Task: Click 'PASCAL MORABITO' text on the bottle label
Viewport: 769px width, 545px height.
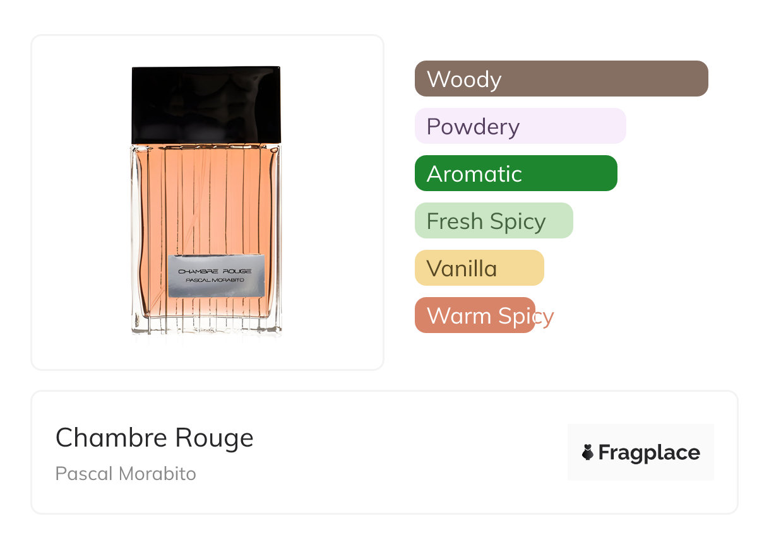Action: coord(215,280)
